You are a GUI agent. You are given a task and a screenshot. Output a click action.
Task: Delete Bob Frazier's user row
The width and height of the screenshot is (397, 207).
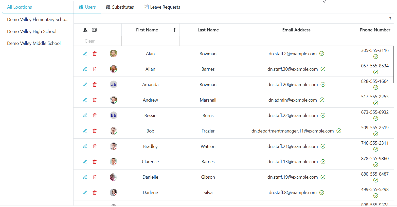click(x=95, y=131)
